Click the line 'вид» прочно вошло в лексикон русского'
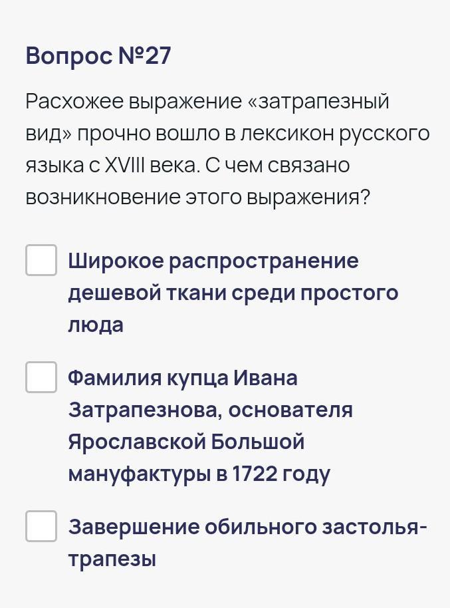Screen dimensions: 450x608 pyautogui.click(x=227, y=134)
